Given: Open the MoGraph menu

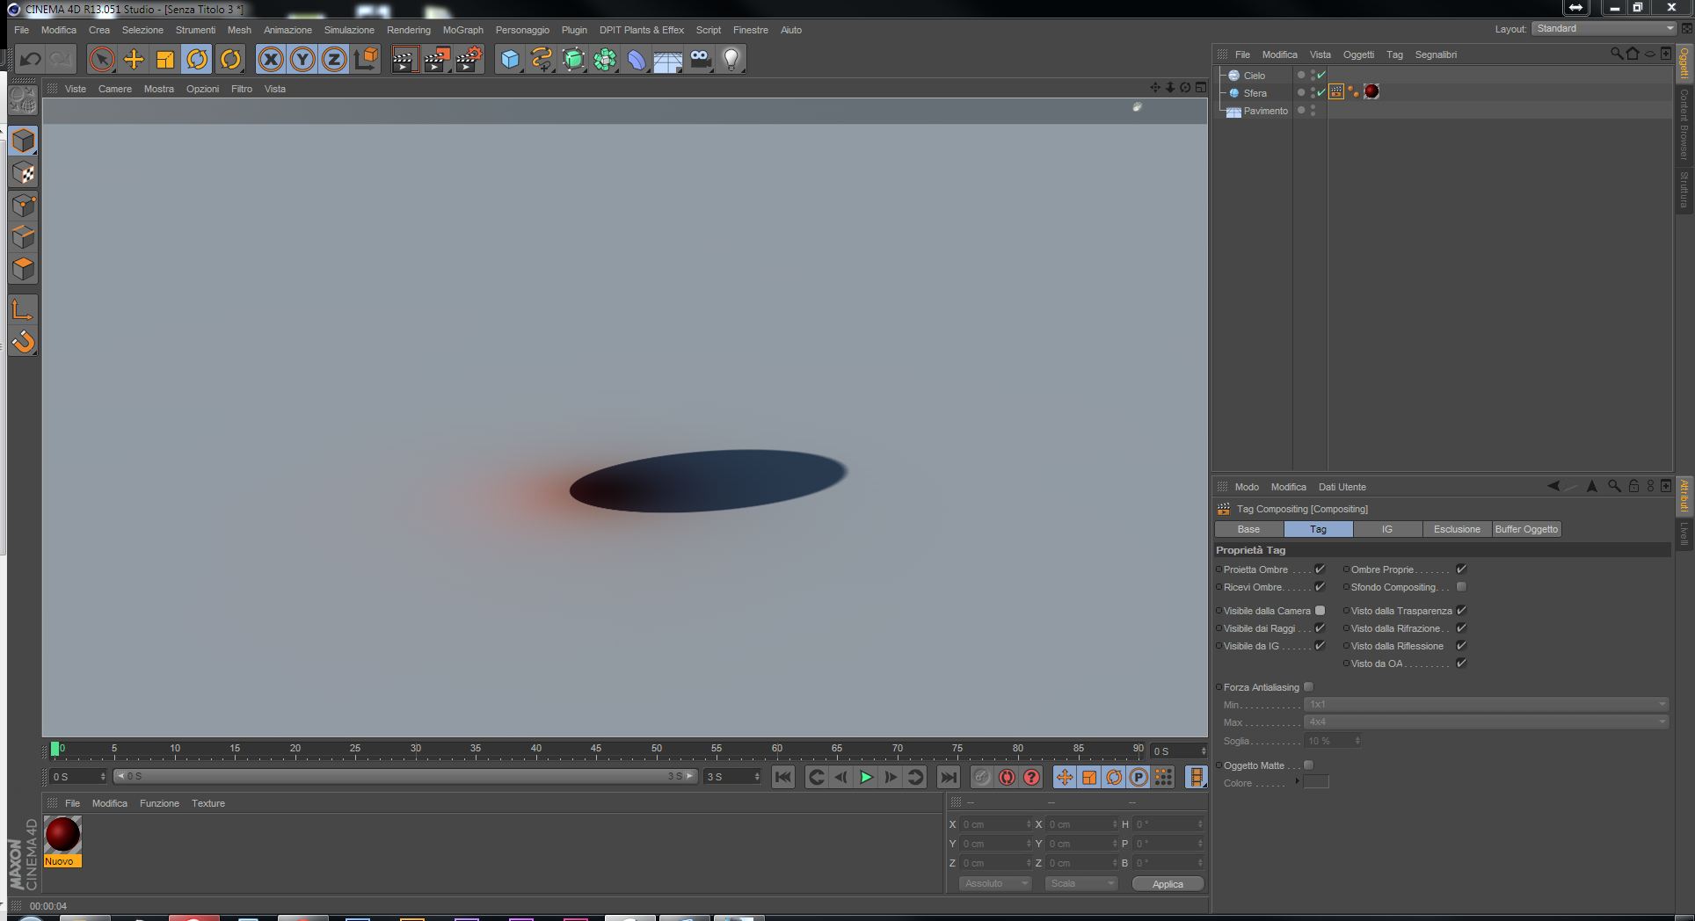Looking at the screenshot, I should tap(462, 30).
